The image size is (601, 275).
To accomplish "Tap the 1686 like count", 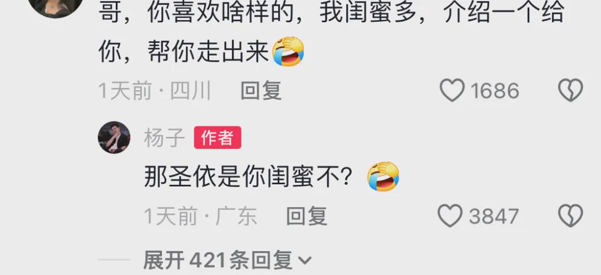I will point(495,91).
